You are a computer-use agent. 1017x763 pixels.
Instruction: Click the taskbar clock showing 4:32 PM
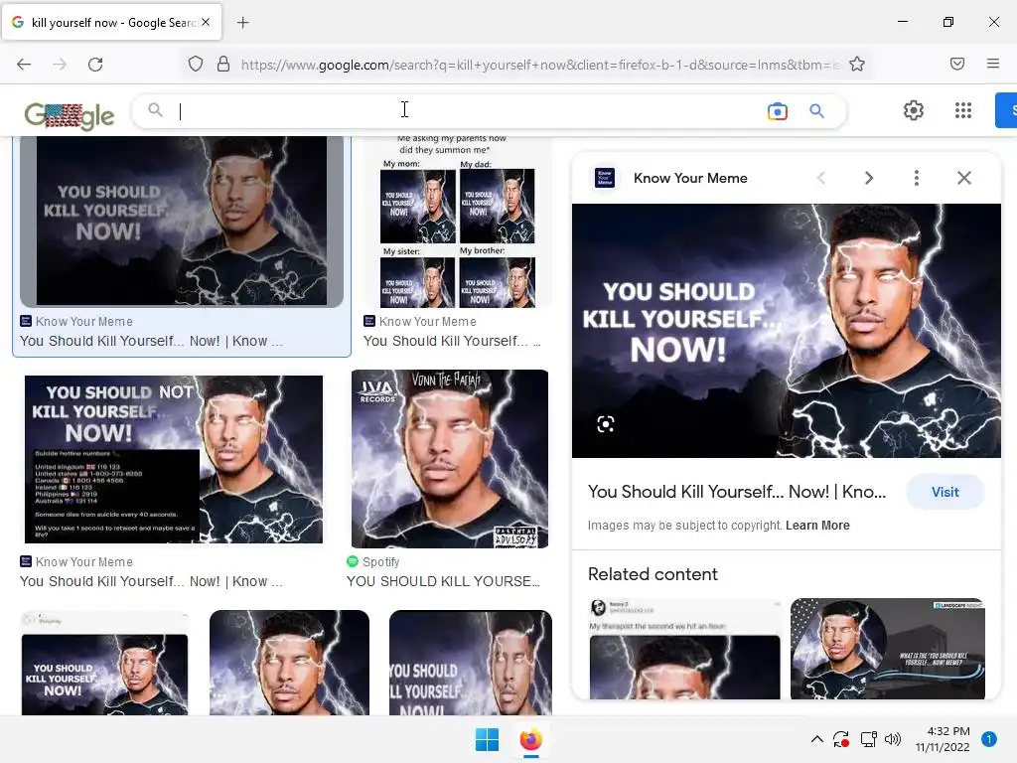(x=943, y=739)
